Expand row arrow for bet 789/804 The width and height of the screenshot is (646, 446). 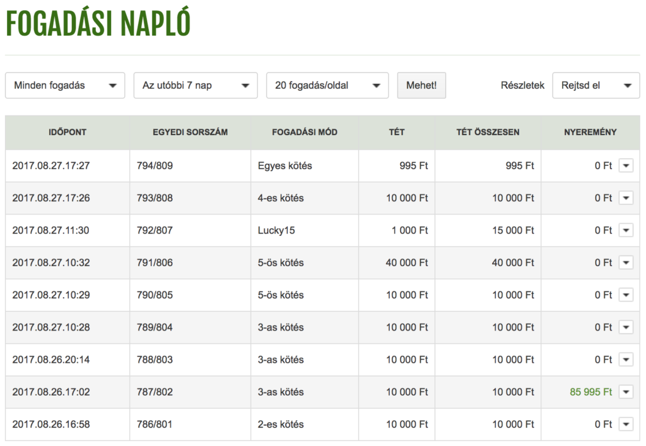[625, 327]
